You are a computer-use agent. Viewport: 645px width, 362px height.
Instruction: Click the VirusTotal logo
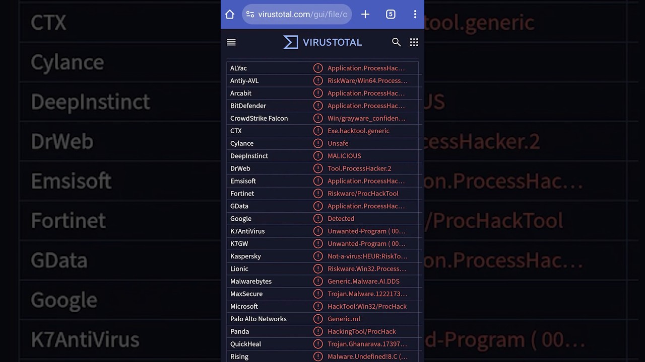[x=322, y=42]
